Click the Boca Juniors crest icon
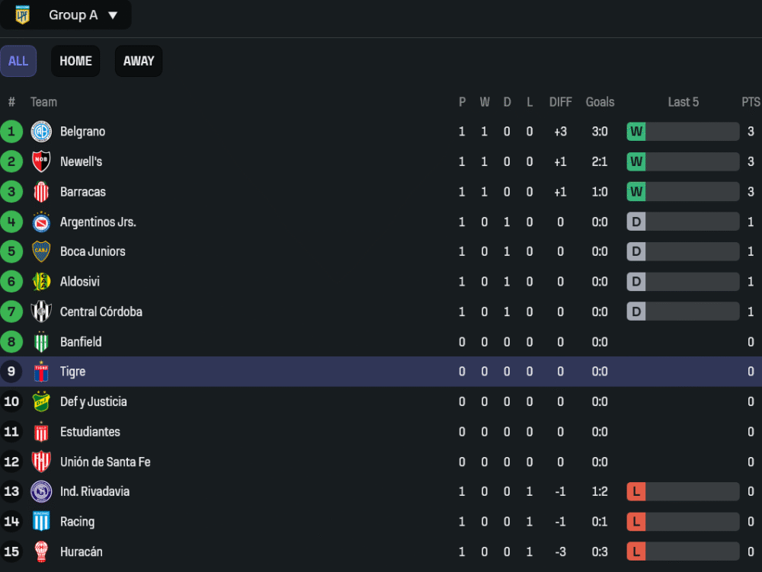The width and height of the screenshot is (762, 572). pyautogui.click(x=41, y=251)
